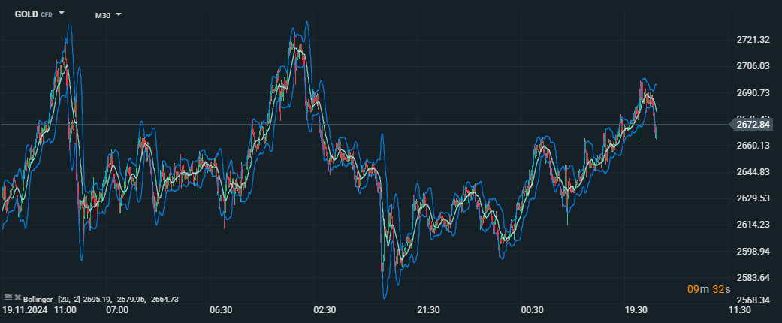Click the 11:30 time axis label
The height and width of the screenshot is (323, 782).
pyautogui.click(x=740, y=309)
